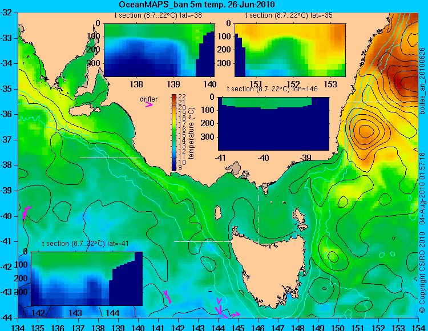Click the -38 latitude axis label

(7, 165)
